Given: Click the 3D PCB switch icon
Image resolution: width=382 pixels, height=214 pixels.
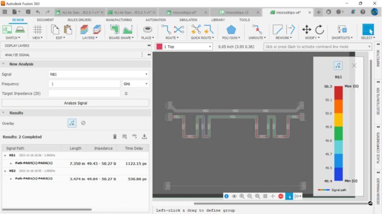Looking at the screenshot, I should (20, 29).
